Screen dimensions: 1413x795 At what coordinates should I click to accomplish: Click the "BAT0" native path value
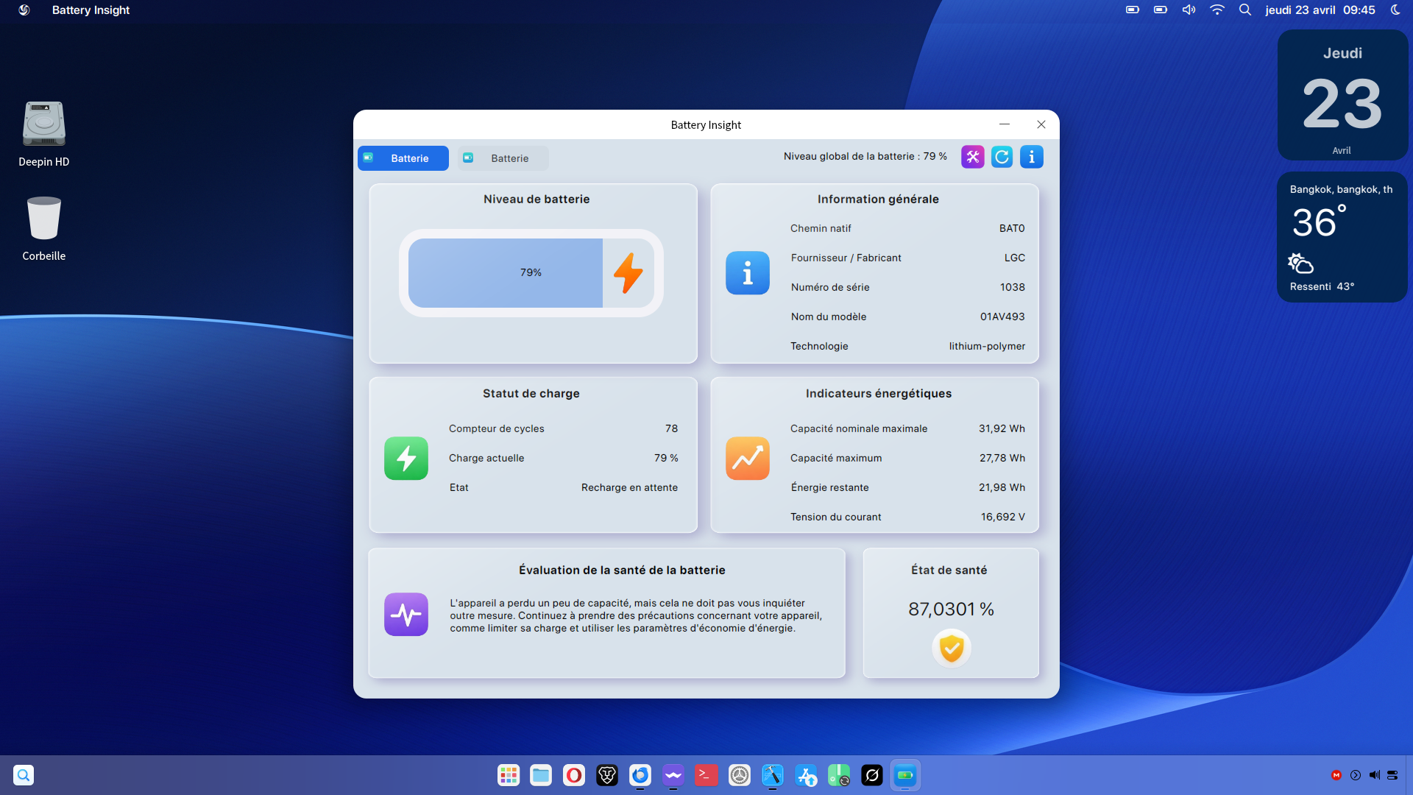pyautogui.click(x=1012, y=229)
